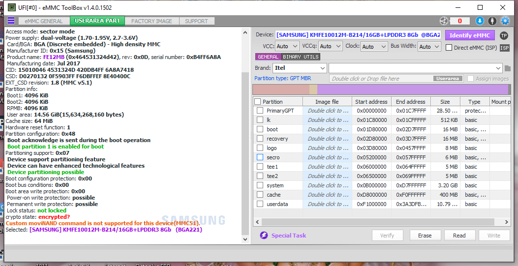518x266 pixels.
Task: Click the End address column header
Action: tap(411, 102)
